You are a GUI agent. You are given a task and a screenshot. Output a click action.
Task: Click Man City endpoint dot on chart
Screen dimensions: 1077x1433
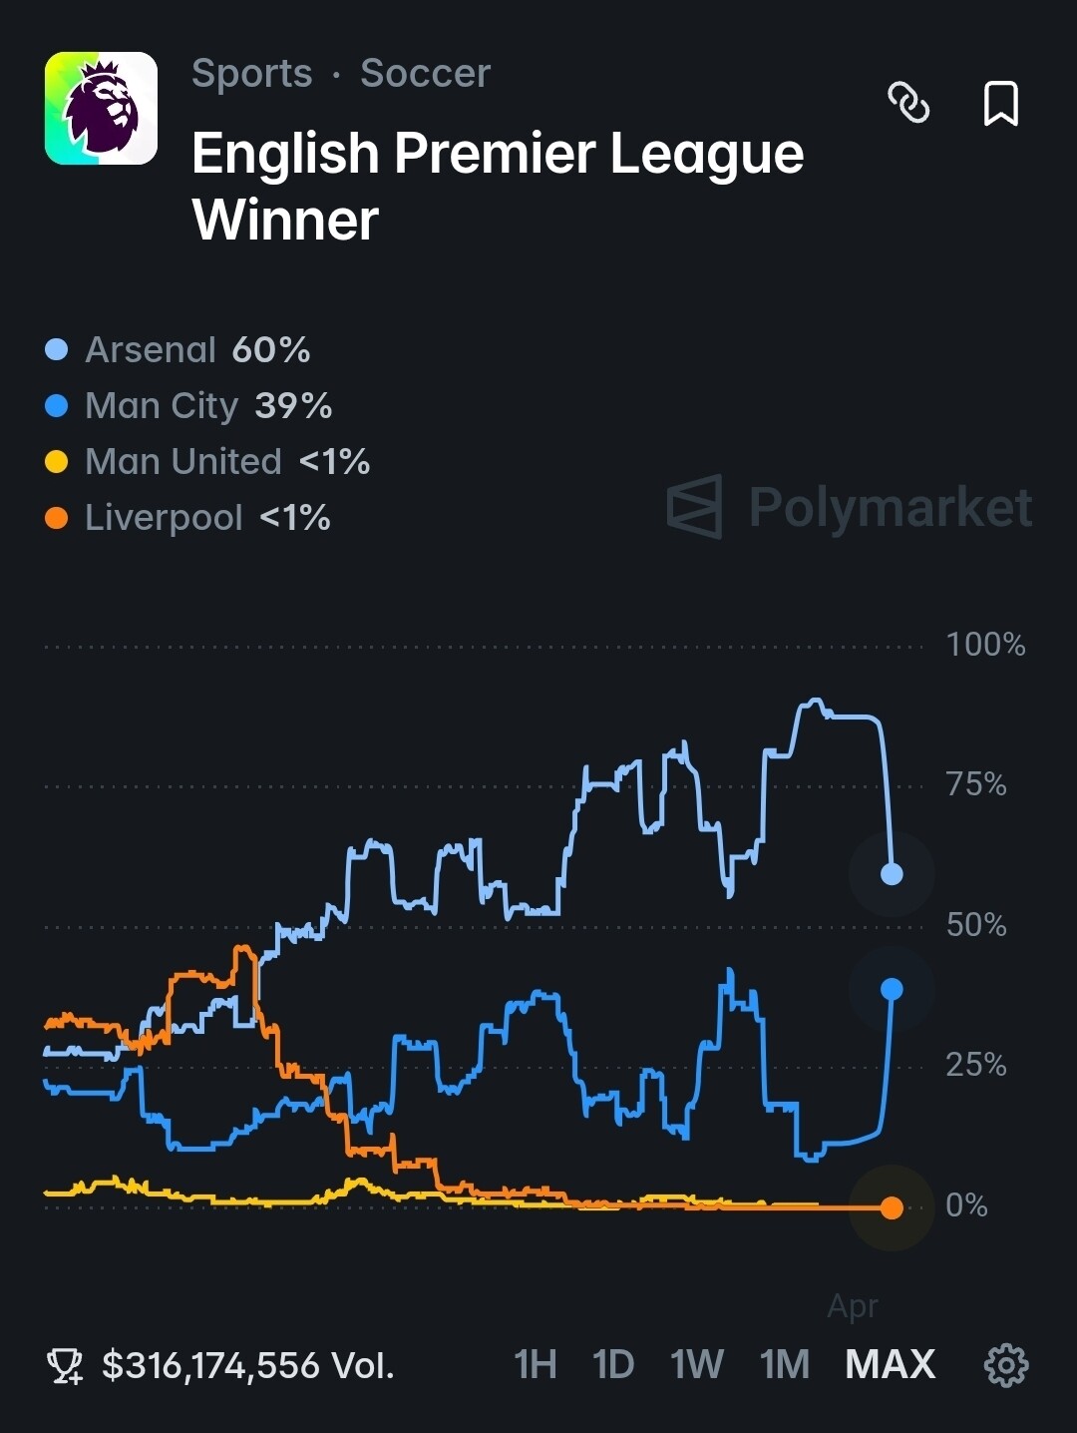(892, 989)
